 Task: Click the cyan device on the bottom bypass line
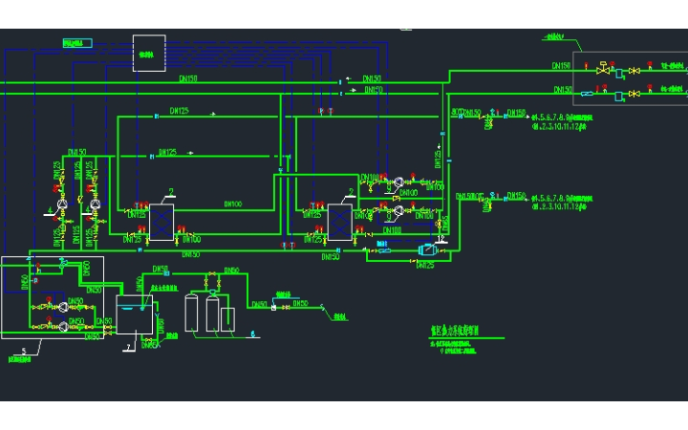coord(427,250)
